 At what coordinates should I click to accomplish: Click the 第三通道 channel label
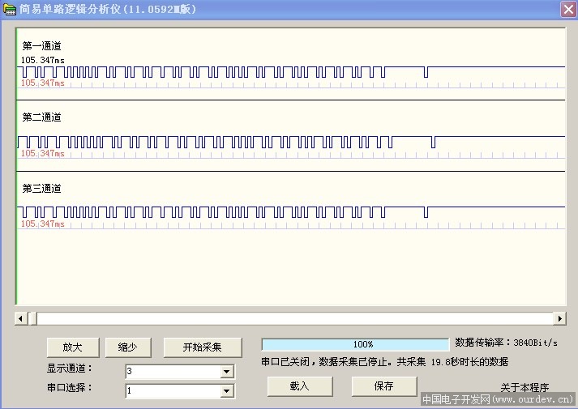(x=41, y=189)
